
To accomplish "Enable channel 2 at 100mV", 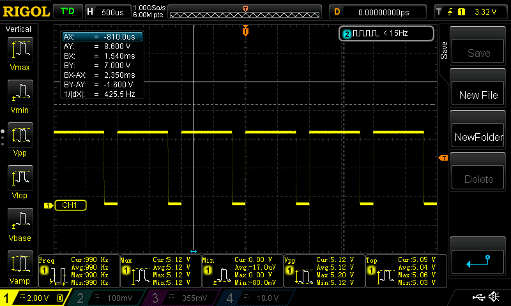I will [110, 298].
